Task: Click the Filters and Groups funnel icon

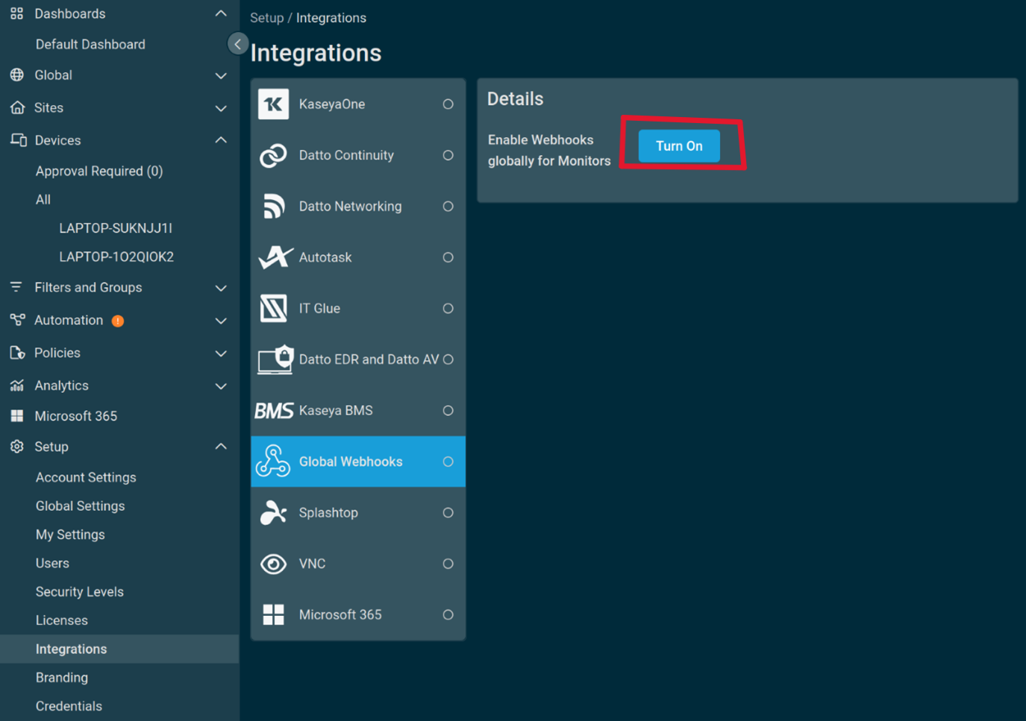Action: click(x=16, y=287)
